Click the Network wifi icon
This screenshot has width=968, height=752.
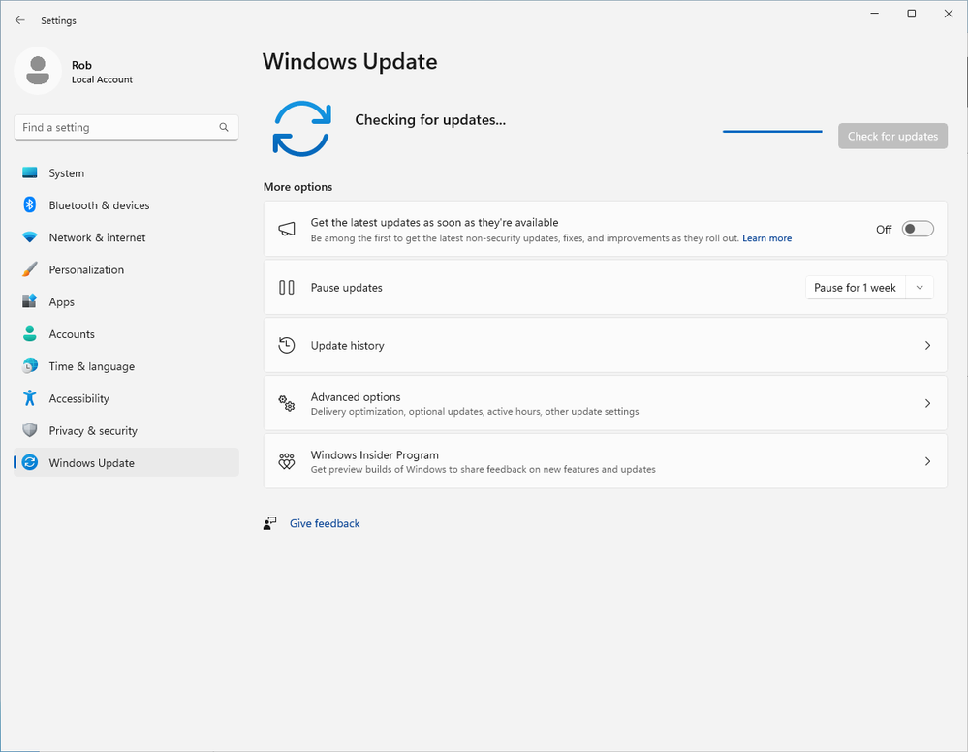pyautogui.click(x=30, y=237)
